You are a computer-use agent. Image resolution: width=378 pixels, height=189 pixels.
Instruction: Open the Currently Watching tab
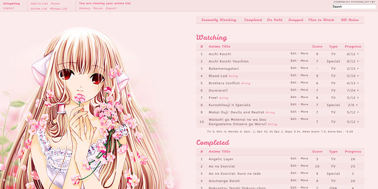(219, 20)
